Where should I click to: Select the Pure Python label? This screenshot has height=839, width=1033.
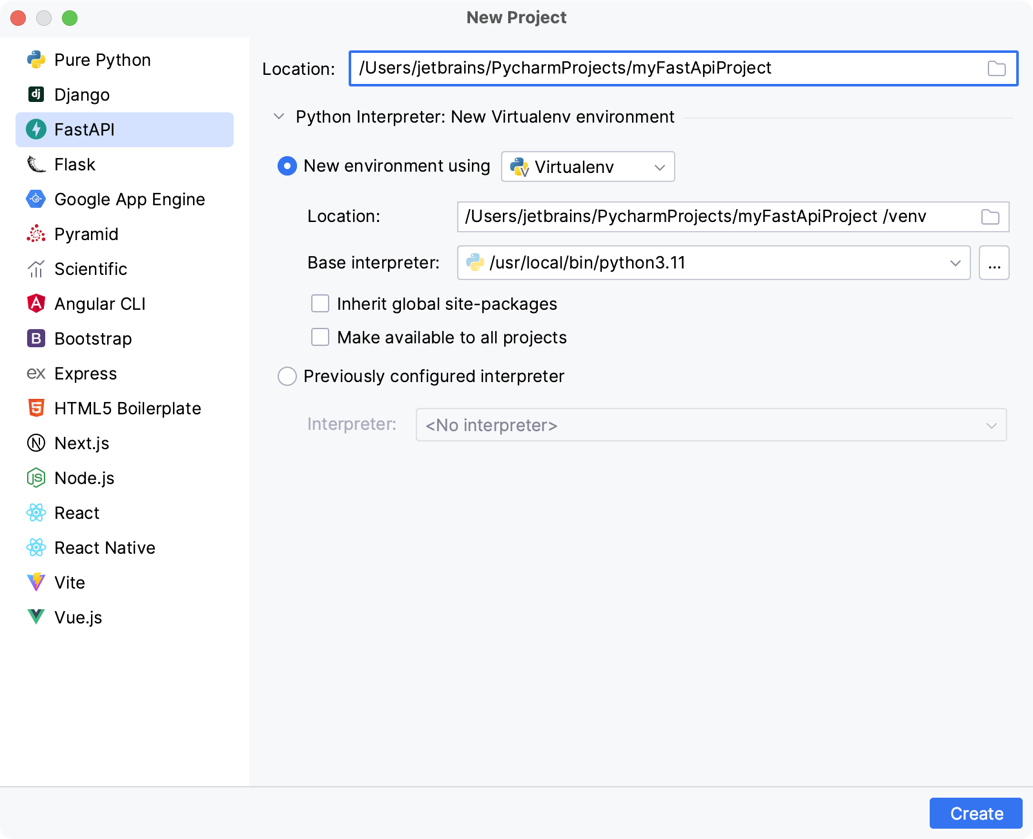(103, 60)
